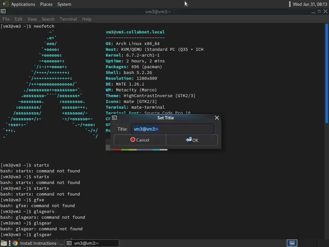
Task: Open the Terminal menu in menubar
Action: [68, 19]
